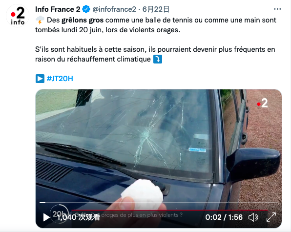Click the 20h program logo in video
Screen dimensions: 291x232
click(60, 213)
